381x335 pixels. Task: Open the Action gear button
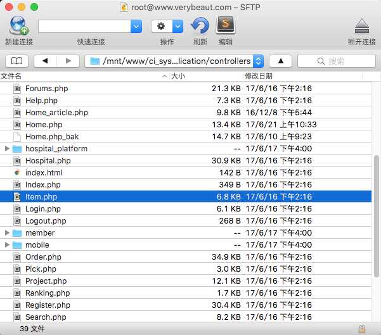(x=162, y=26)
